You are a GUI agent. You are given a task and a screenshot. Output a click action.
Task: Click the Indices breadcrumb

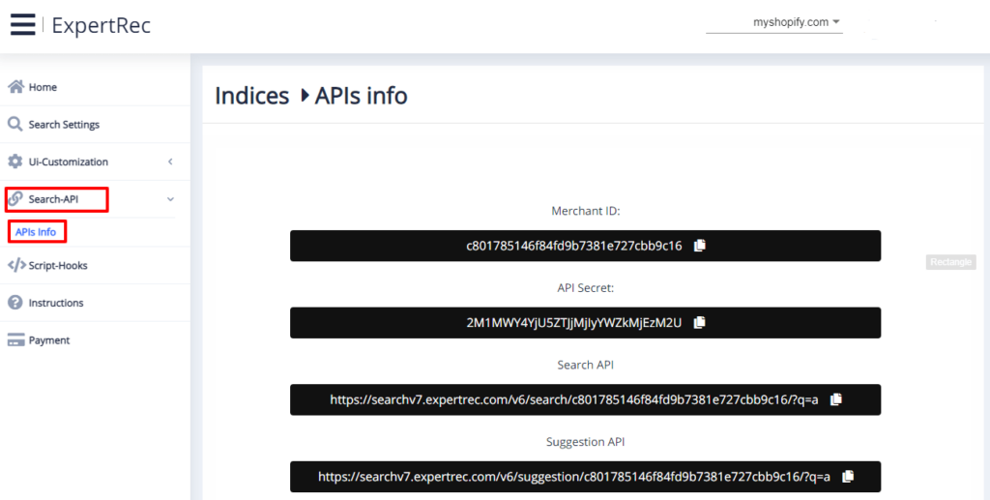tap(251, 96)
